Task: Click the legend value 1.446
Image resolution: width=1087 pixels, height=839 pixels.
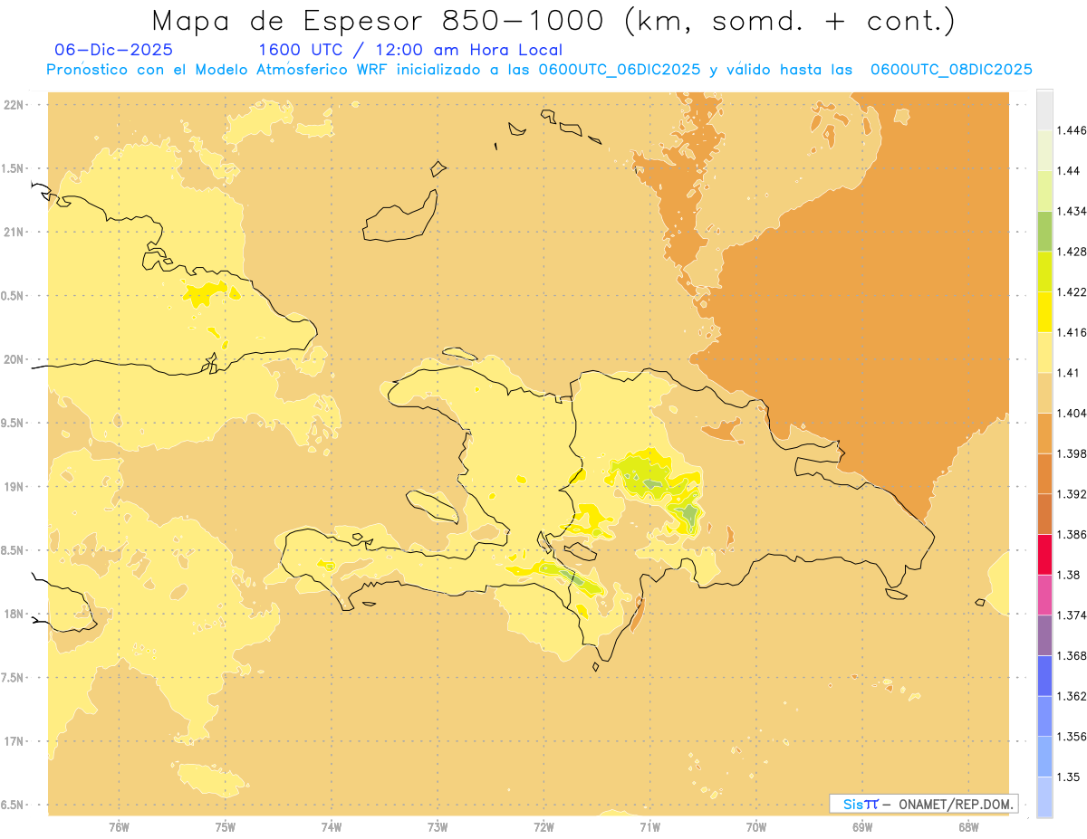Action: pos(1072,130)
